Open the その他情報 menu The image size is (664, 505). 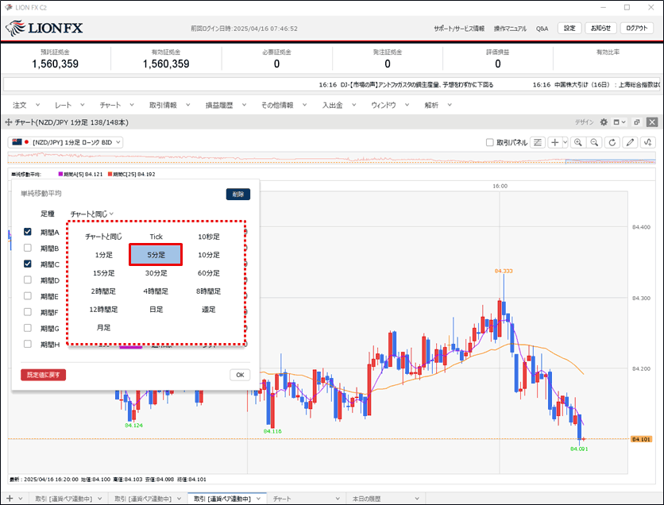coord(284,105)
